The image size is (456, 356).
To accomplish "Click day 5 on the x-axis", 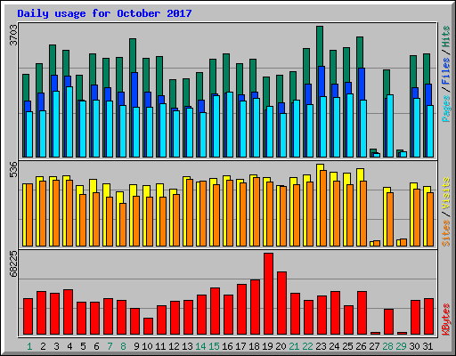I will pos(83,346).
